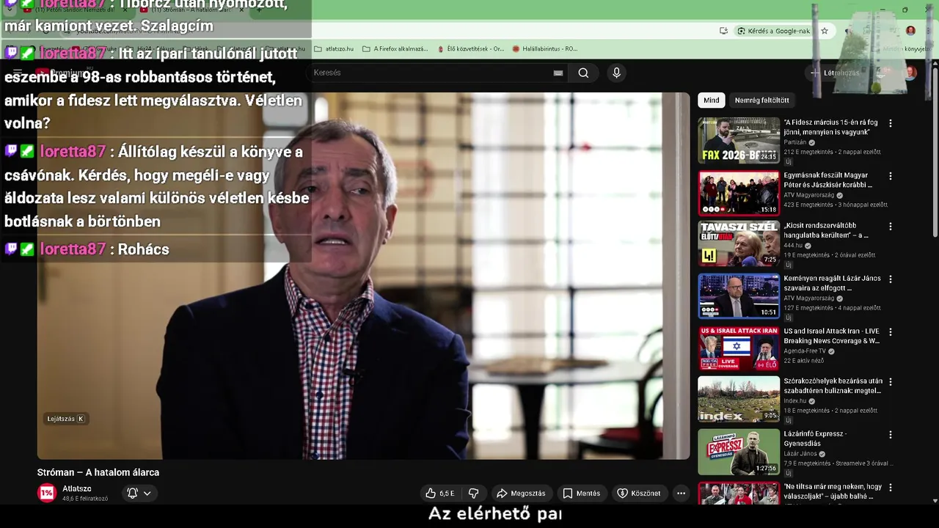Send a Super Thanks via the Köszönet button
The image size is (939, 528).
(639, 494)
